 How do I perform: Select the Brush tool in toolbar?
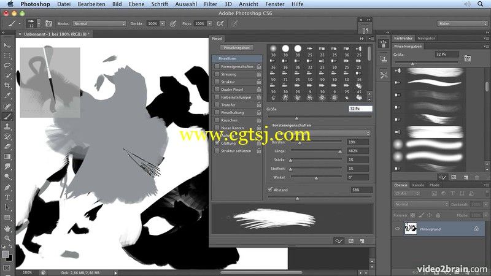click(7, 117)
